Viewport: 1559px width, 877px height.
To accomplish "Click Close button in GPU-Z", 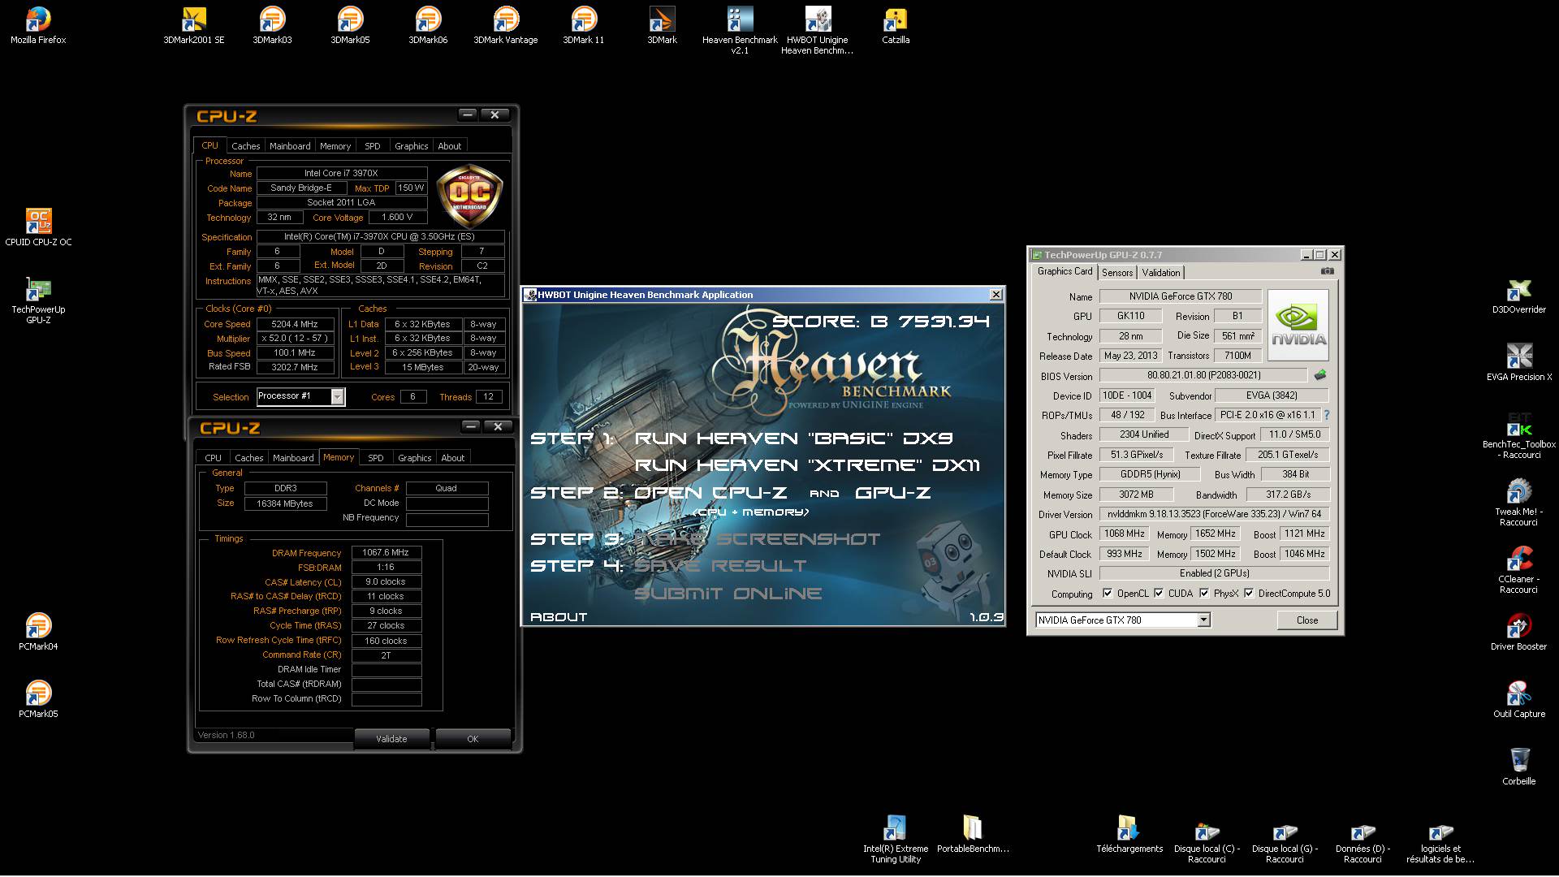I will [1307, 620].
